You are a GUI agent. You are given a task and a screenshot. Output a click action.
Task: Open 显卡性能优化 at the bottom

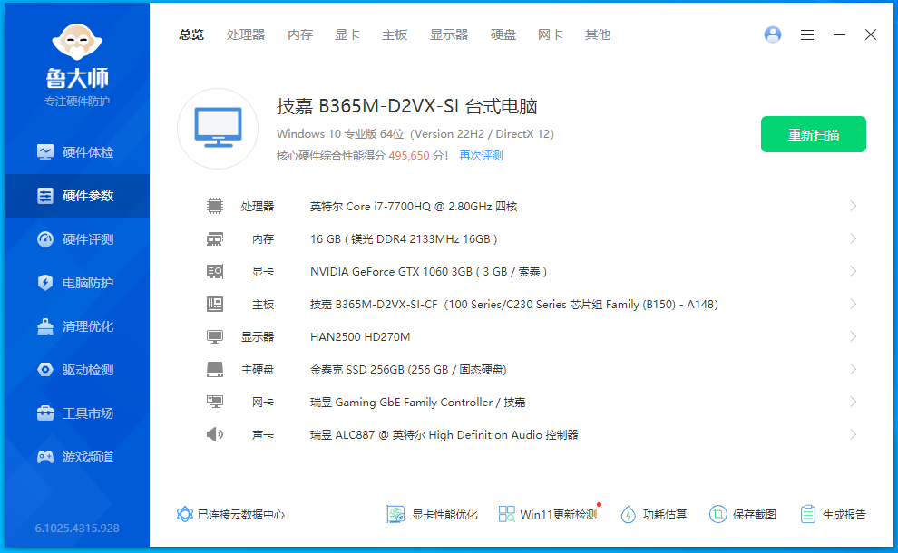(x=432, y=514)
